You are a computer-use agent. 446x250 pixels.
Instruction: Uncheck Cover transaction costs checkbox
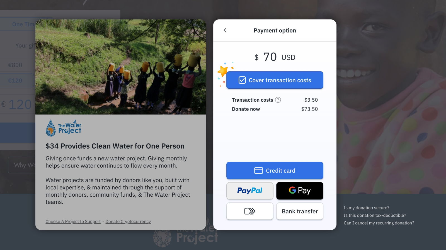(x=242, y=80)
